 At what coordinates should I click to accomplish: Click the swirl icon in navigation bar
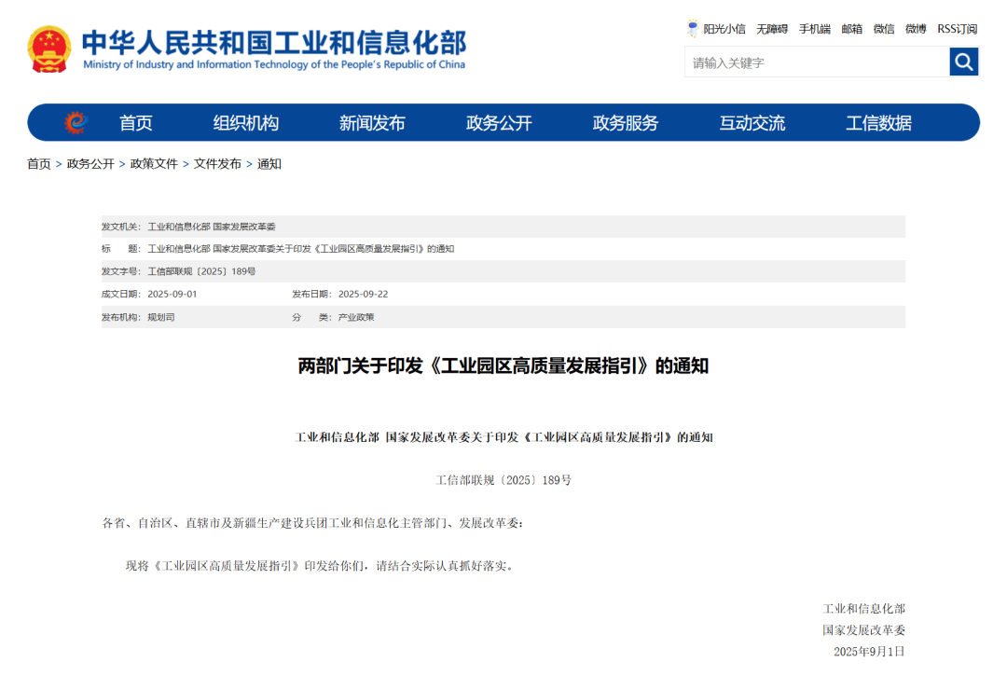[x=76, y=123]
